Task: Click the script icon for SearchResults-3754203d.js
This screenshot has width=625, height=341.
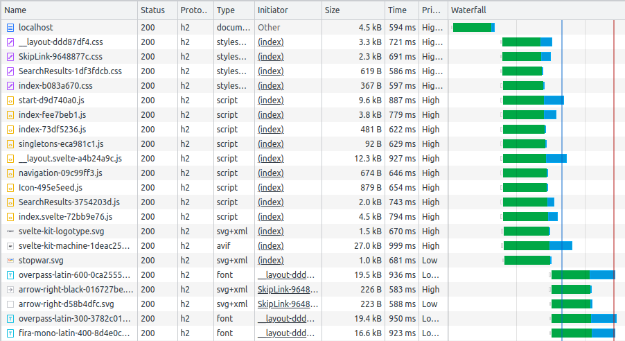Action: click(10, 202)
